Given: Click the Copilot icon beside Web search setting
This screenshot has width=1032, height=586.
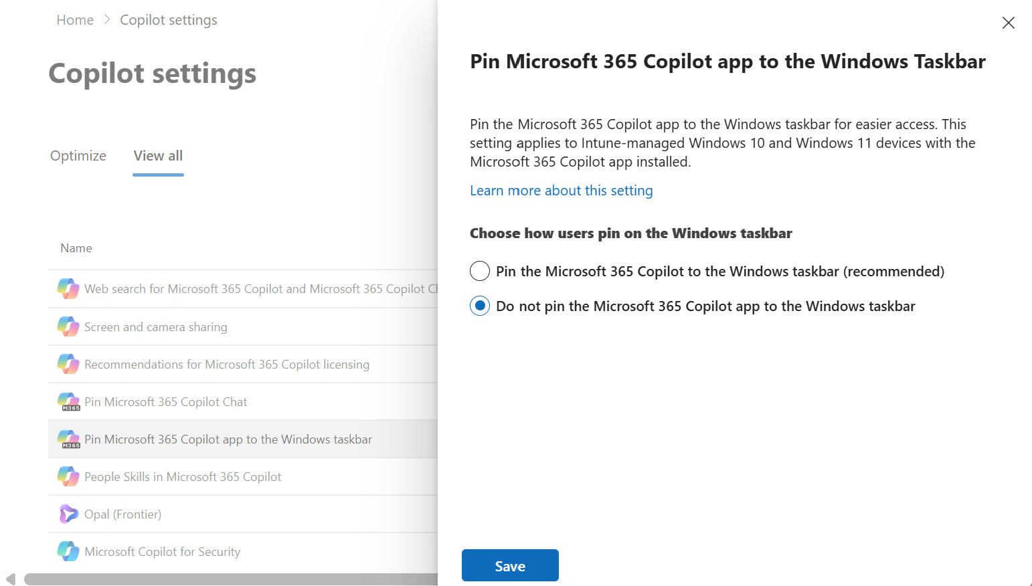Looking at the screenshot, I should 68,288.
